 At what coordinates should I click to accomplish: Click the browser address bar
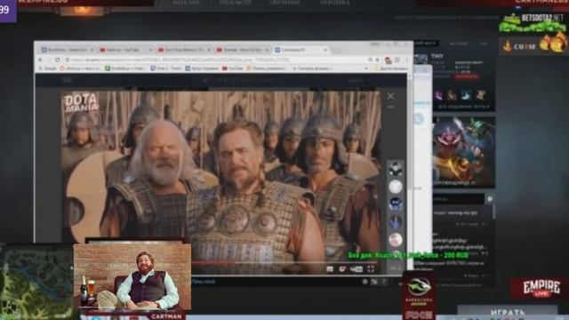tap(218, 60)
